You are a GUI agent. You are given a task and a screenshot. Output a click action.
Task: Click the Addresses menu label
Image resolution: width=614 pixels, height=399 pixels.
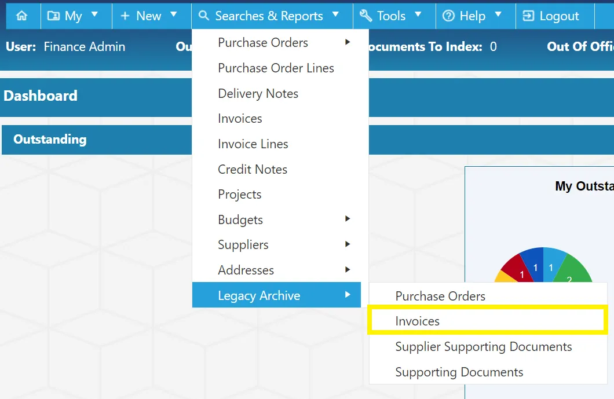(x=246, y=270)
